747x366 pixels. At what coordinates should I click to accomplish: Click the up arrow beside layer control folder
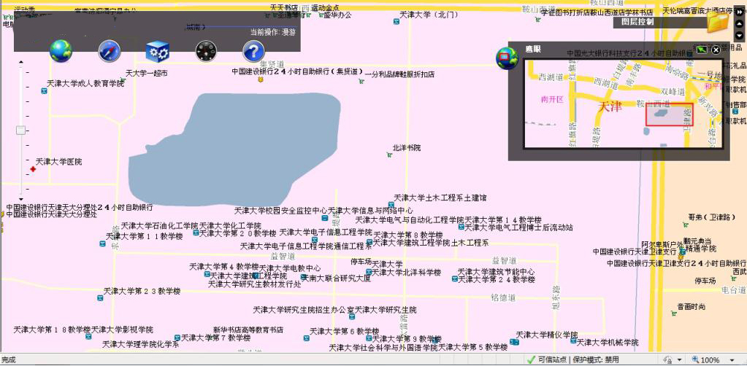point(739,24)
